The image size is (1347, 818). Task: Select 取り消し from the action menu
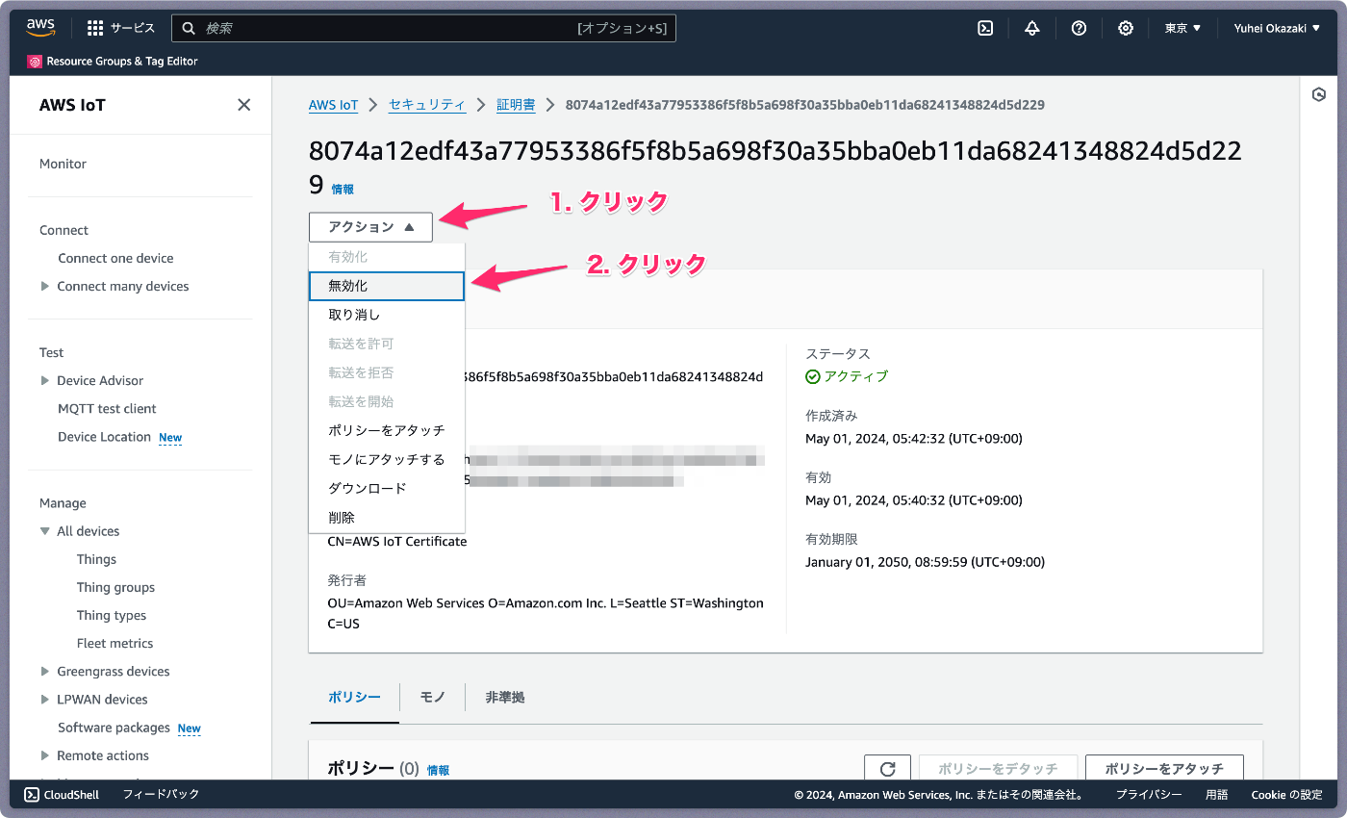tap(387, 315)
